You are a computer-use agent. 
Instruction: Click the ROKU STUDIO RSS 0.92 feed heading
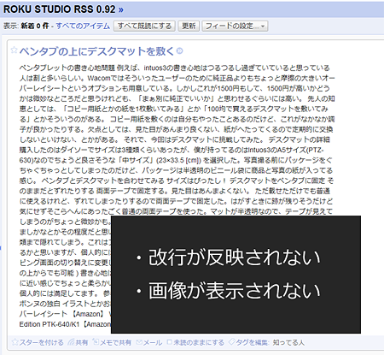click(60, 9)
